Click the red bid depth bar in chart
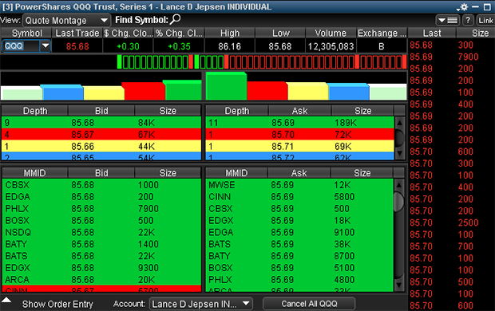Viewport: 495px width, 311px height. pos(144,91)
